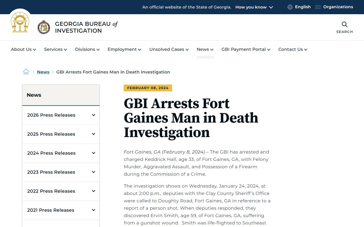The width and height of the screenshot is (364, 227).
Task: Click the News breadcrumb link
Action: tap(43, 72)
